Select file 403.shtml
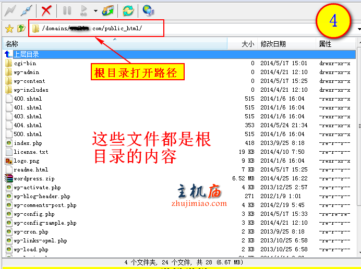The width and height of the screenshot is (361, 269). click(x=28, y=116)
